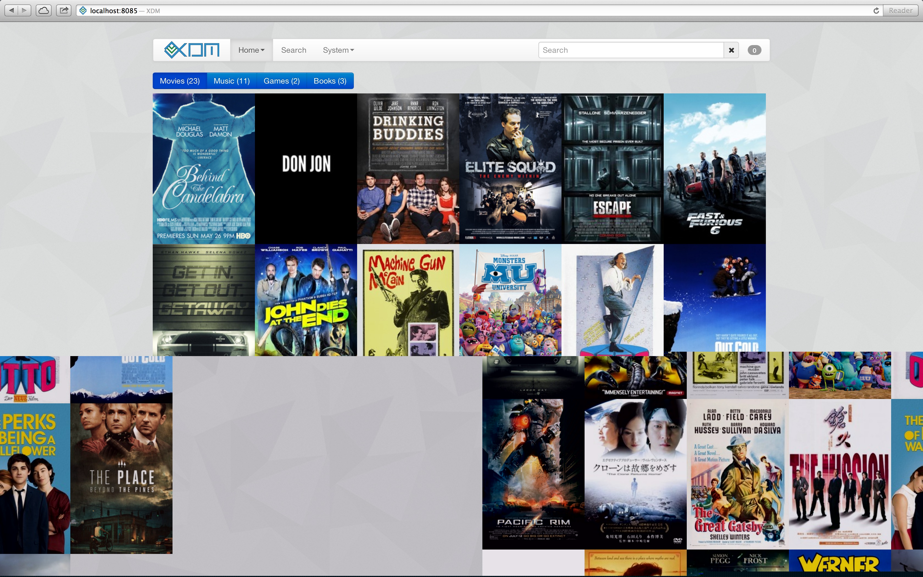Click the Pacific Rim poster
Screen dimensions: 923x577
pyautogui.click(x=533, y=474)
